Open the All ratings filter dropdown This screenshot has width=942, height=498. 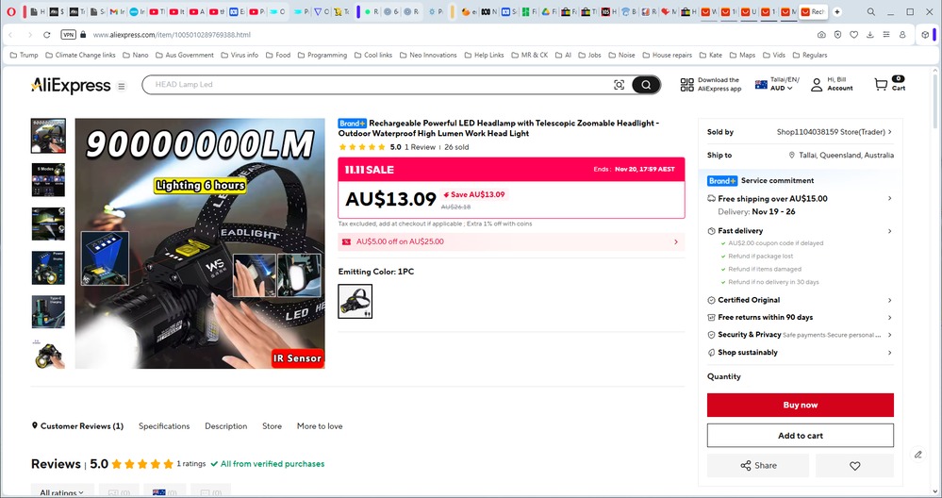(x=61, y=491)
